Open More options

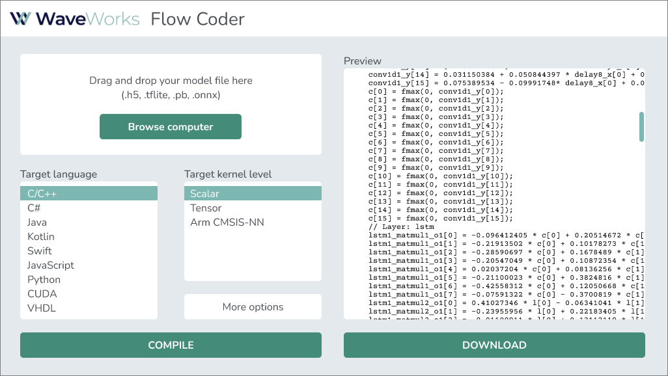coord(253,306)
